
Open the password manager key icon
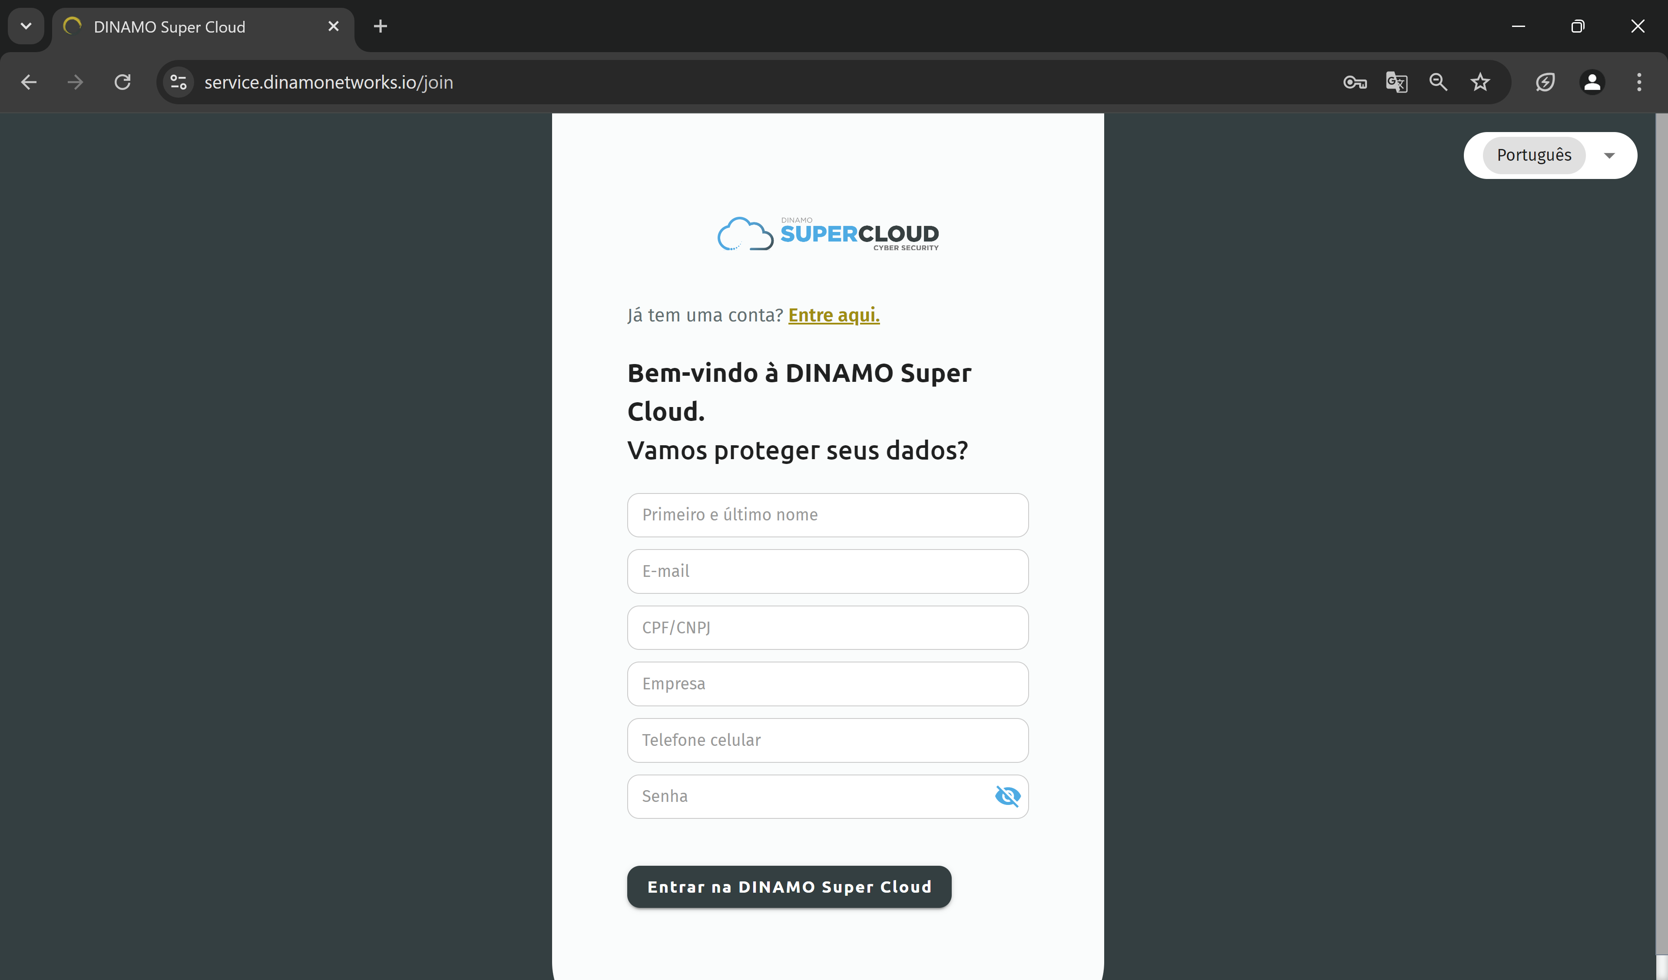tap(1355, 82)
